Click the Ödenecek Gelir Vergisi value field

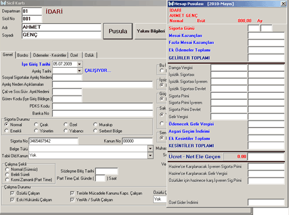266,124
